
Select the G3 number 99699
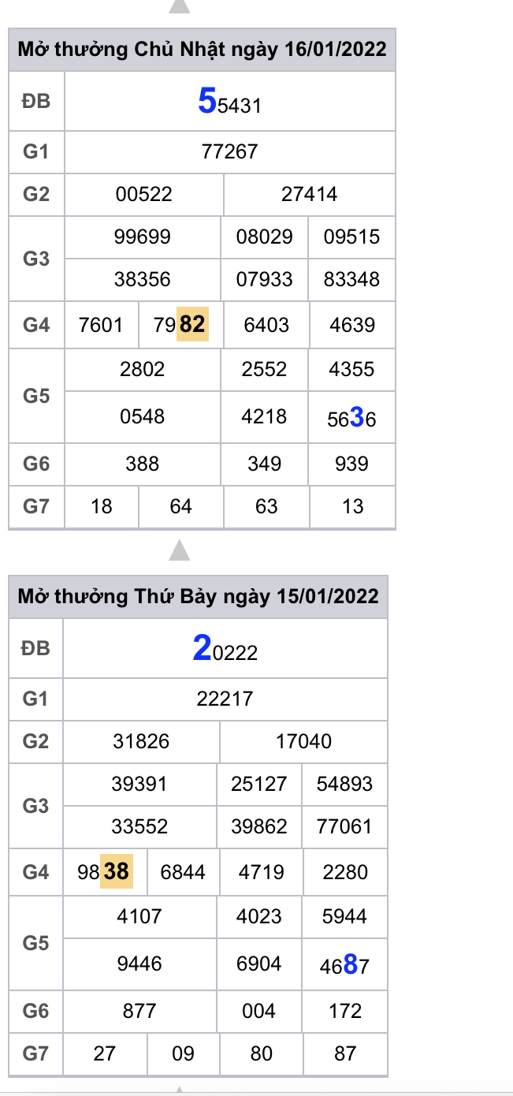(x=143, y=237)
